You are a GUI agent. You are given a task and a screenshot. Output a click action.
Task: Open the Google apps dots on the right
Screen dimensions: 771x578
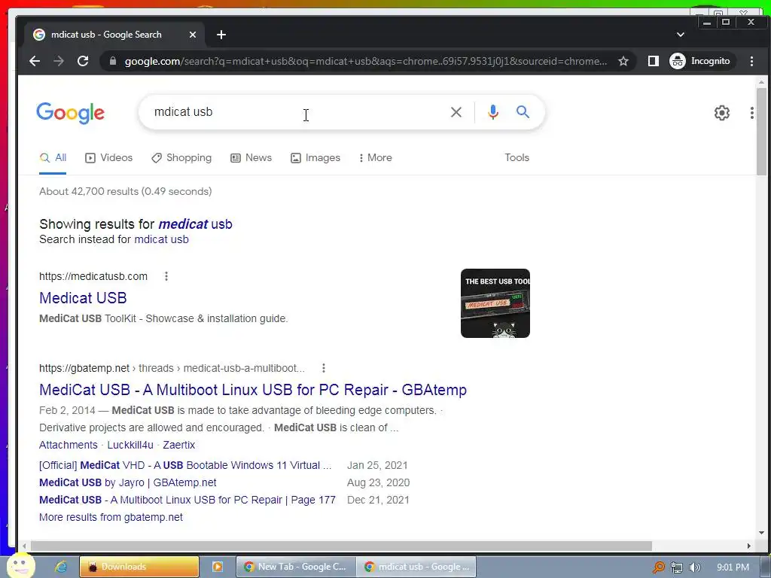pos(752,113)
